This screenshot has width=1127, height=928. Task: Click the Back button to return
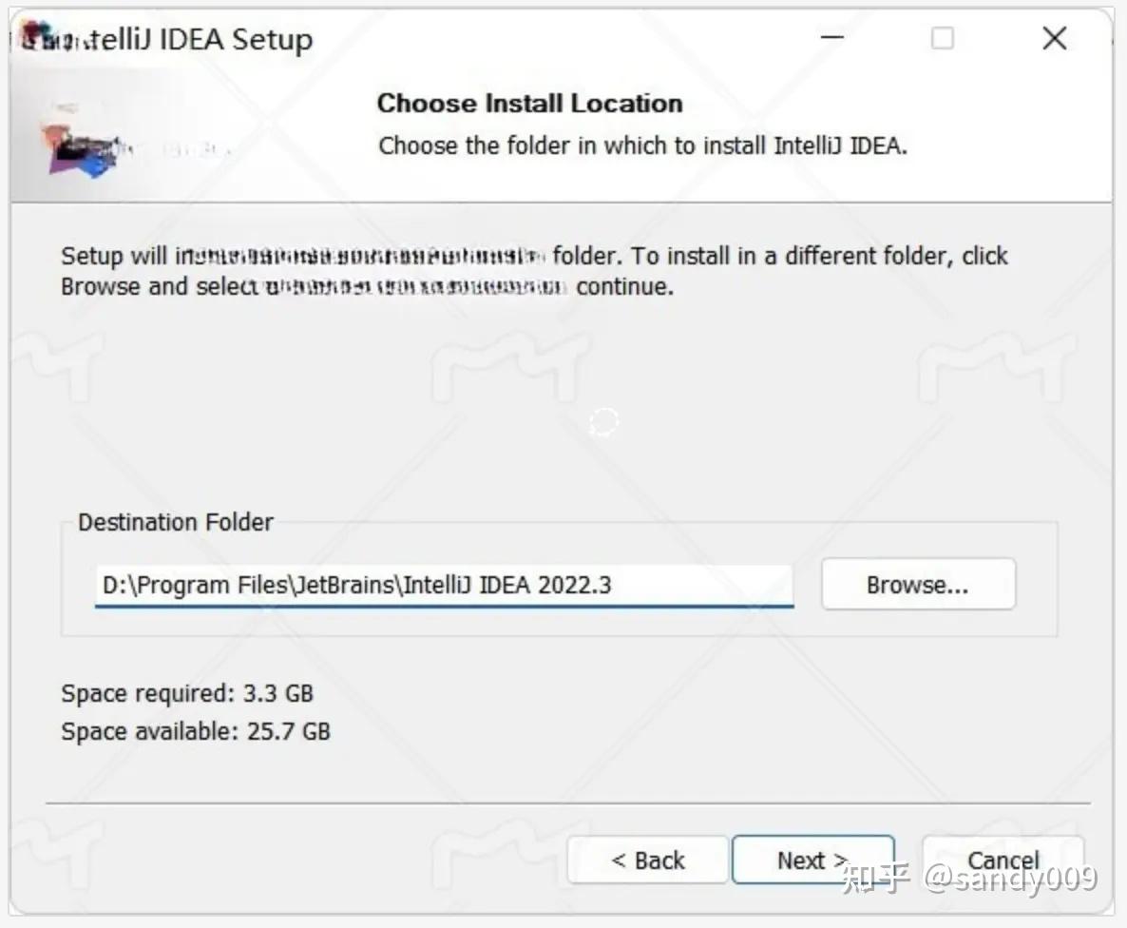click(647, 860)
